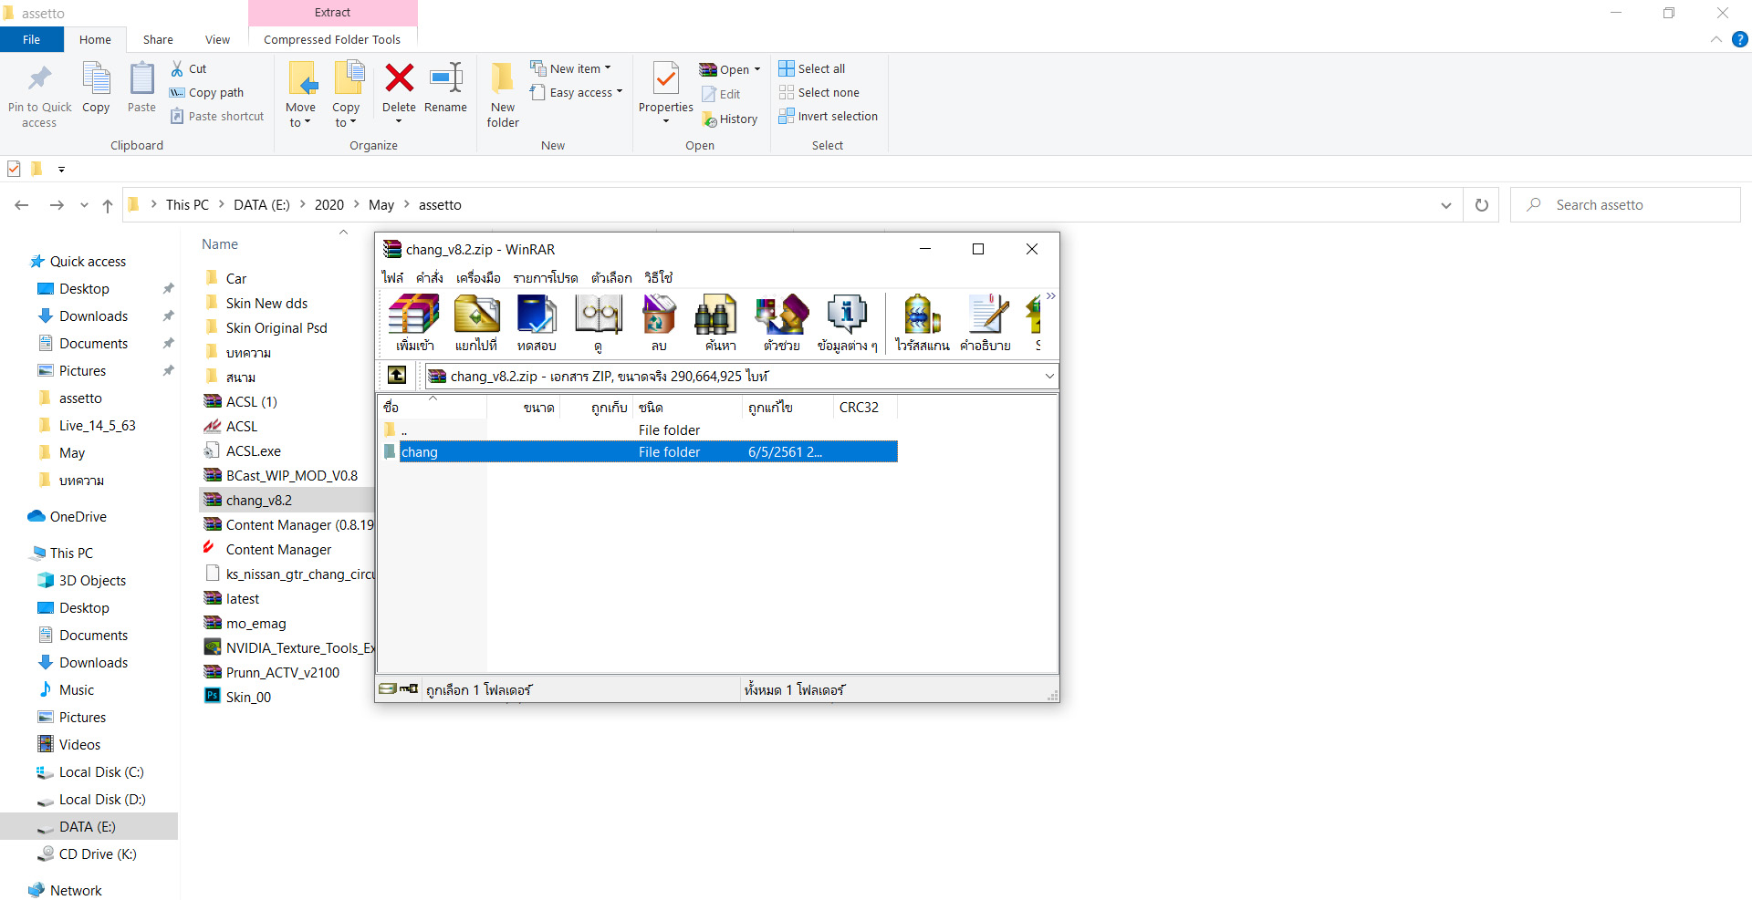Click Select all in the ribbon
Screen dimensions: 1752x900
coord(812,68)
